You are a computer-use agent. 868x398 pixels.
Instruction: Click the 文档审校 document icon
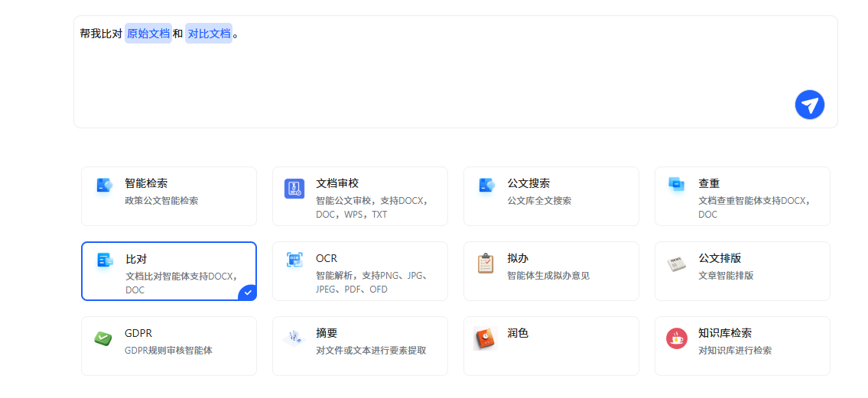[x=294, y=189]
